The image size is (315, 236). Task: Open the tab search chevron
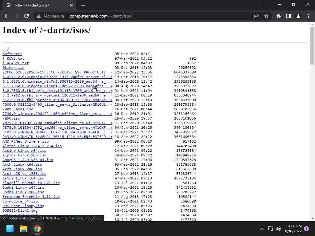click(265, 4)
